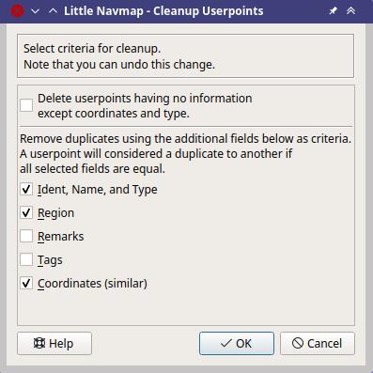Confirm cleanup with OK button
373x373 pixels.
pyautogui.click(x=237, y=343)
